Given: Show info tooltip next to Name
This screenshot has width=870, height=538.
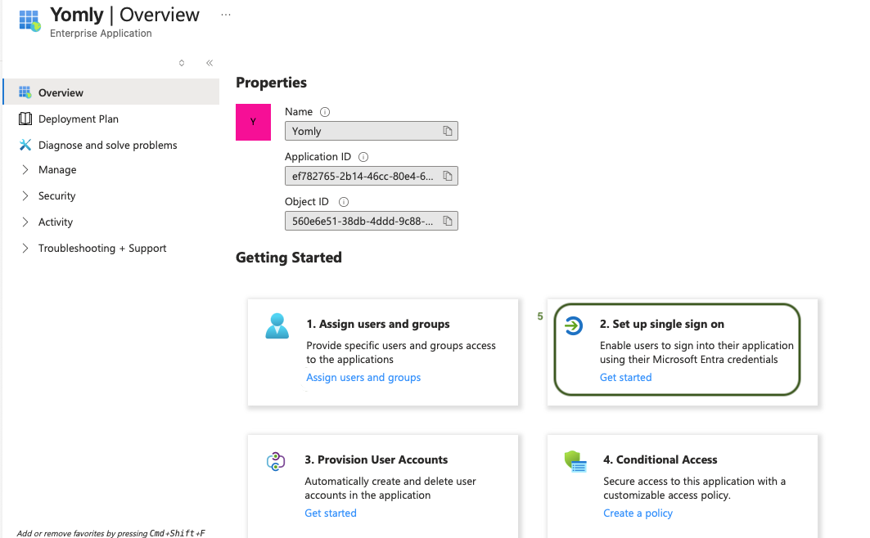Looking at the screenshot, I should 325,112.
